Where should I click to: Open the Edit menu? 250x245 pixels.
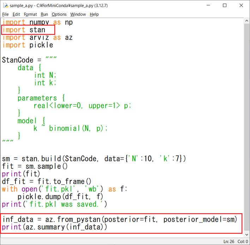[16, 14]
